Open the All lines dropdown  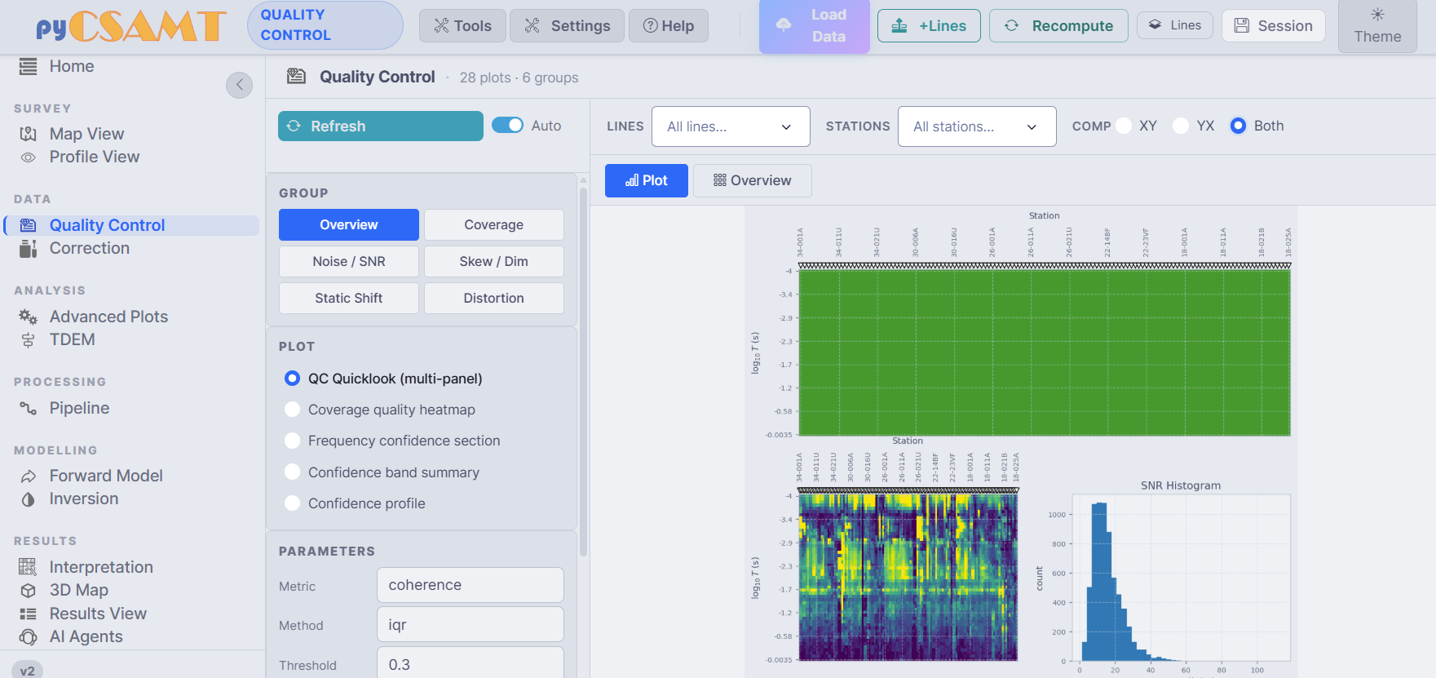(x=731, y=126)
